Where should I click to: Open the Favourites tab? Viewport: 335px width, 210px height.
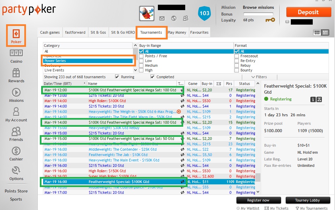[199, 32]
